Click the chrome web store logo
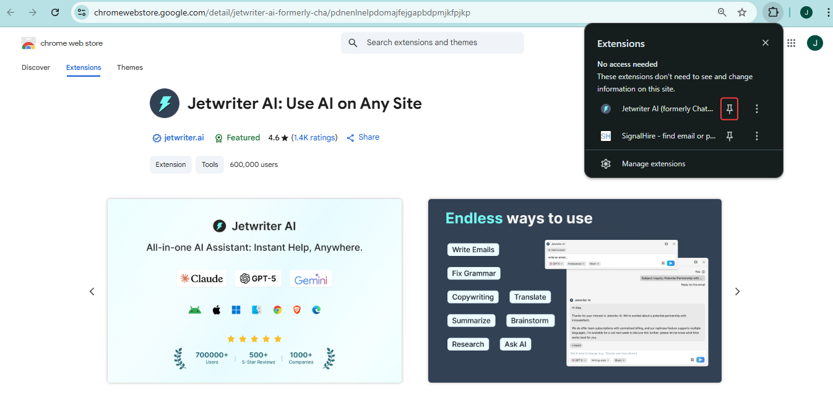The image size is (833, 395). pos(62,43)
